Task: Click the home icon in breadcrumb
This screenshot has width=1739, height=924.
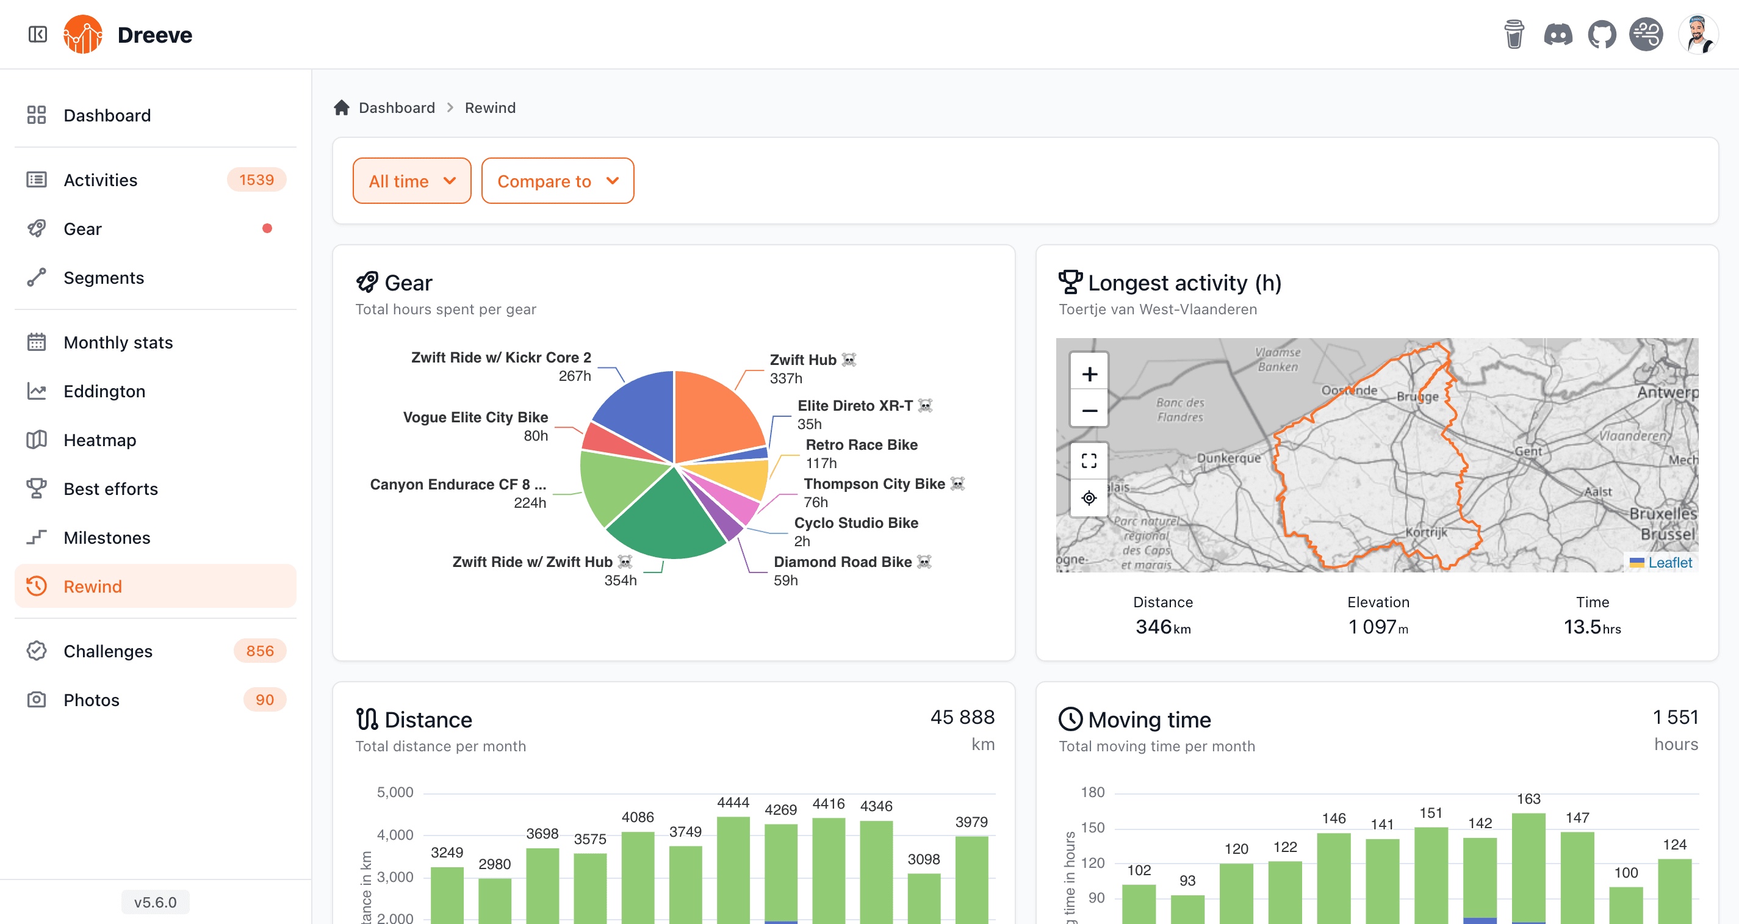Action: tap(342, 107)
